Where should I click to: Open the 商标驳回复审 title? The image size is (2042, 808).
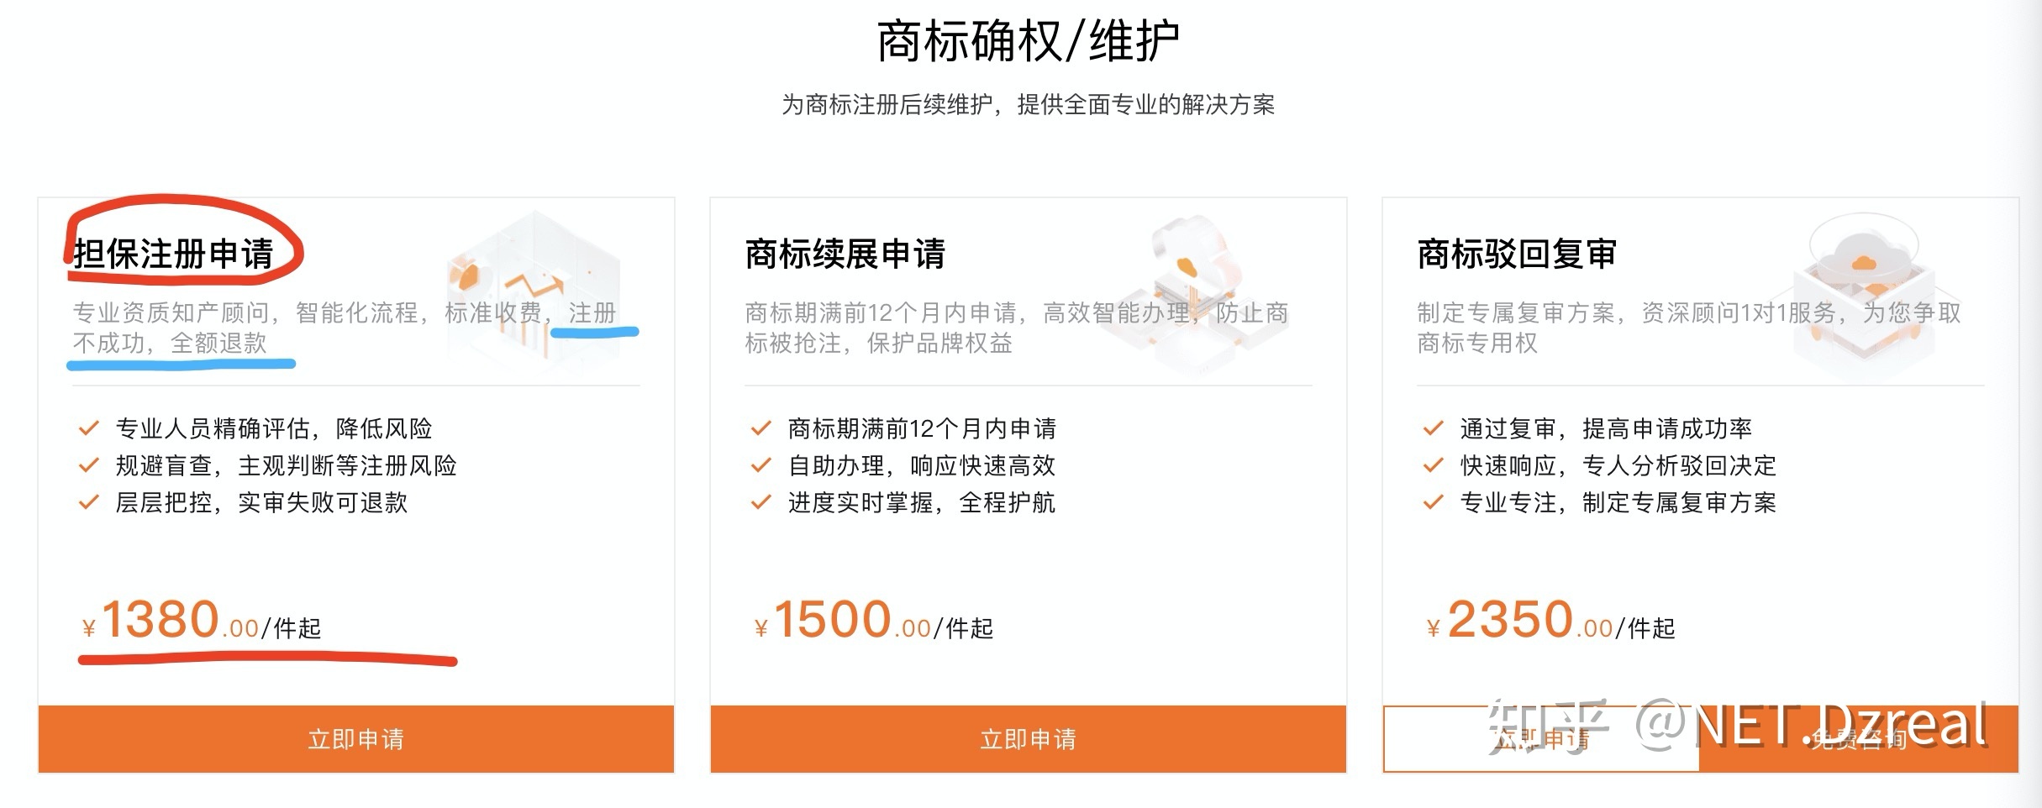point(1517,254)
